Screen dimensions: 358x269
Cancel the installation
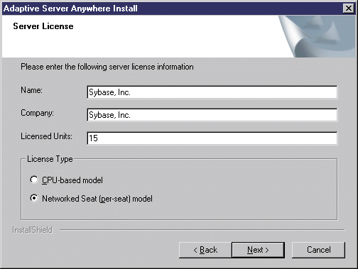[x=318, y=250]
